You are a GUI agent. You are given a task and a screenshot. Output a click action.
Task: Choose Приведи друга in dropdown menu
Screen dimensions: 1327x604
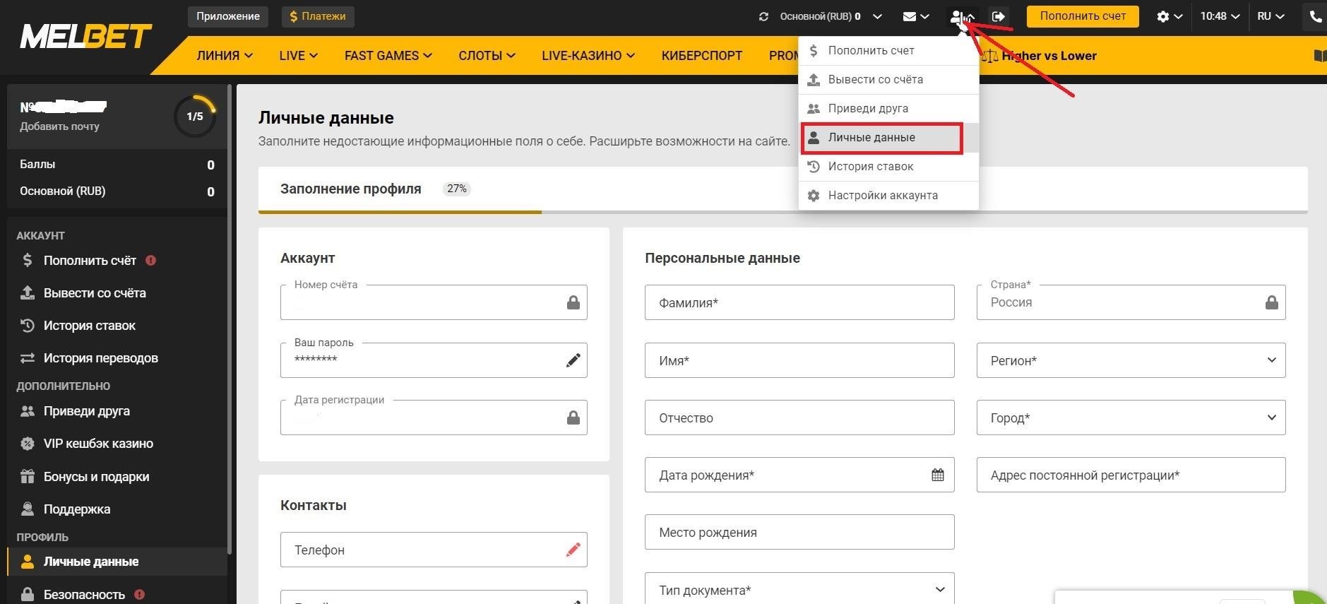[x=888, y=108]
